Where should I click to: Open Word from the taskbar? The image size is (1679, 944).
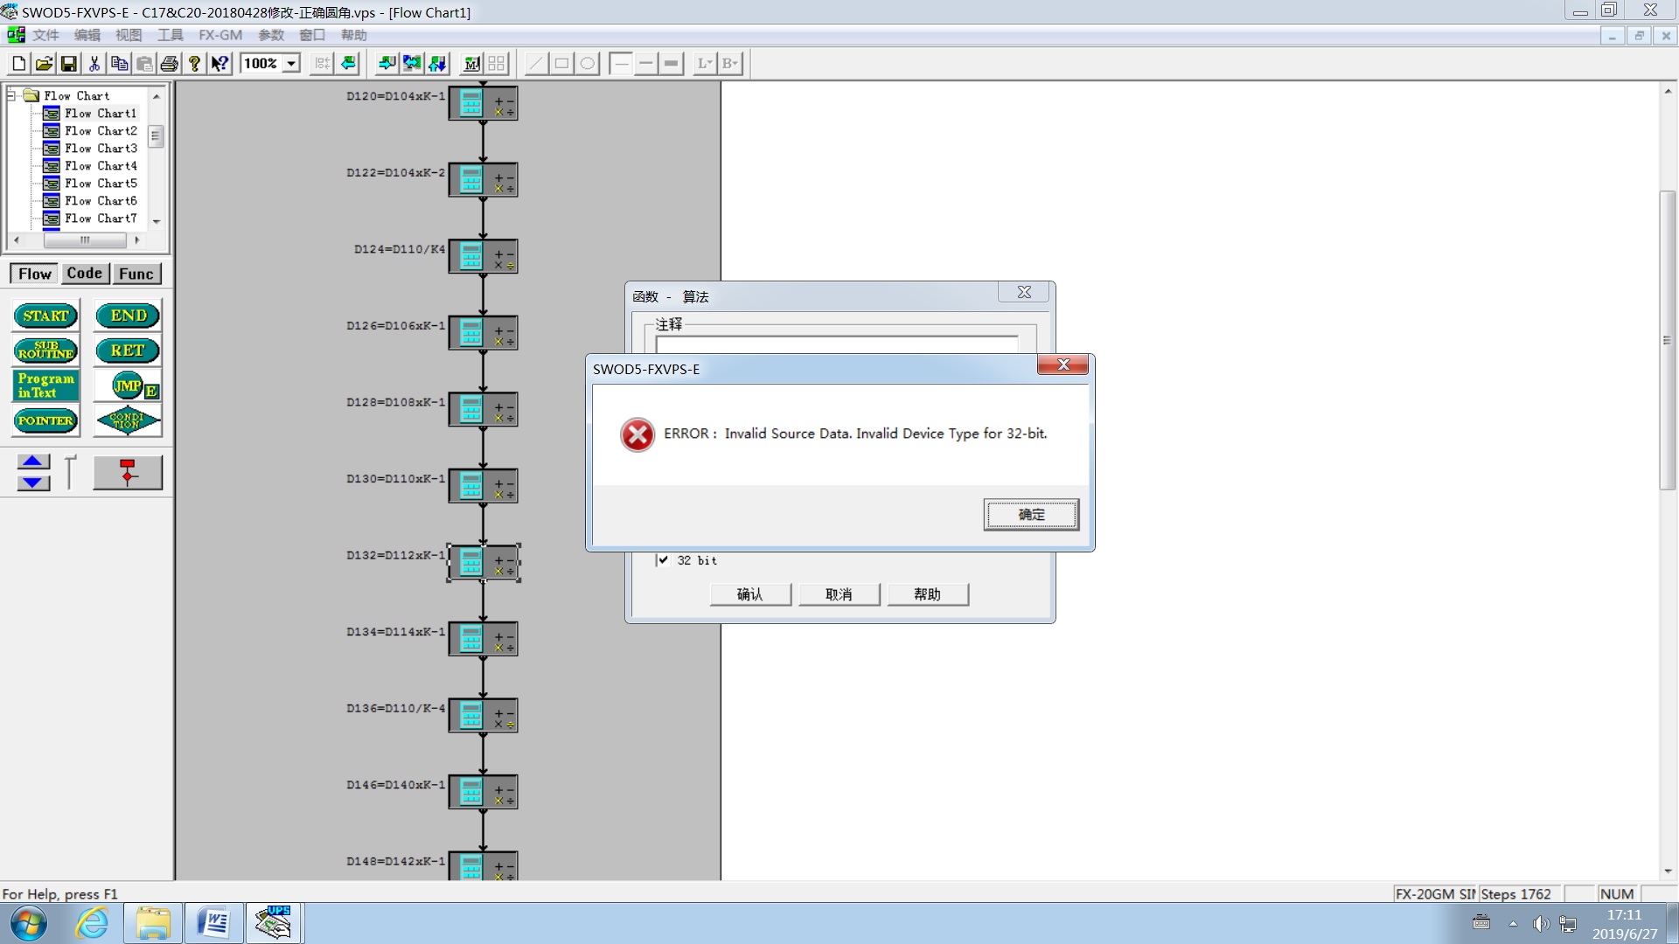(213, 923)
